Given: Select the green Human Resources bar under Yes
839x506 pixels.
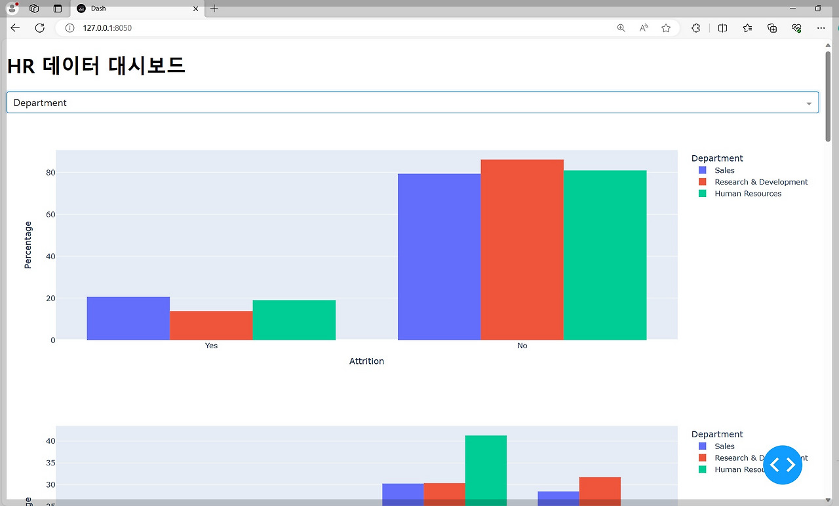Looking at the screenshot, I should [294, 320].
